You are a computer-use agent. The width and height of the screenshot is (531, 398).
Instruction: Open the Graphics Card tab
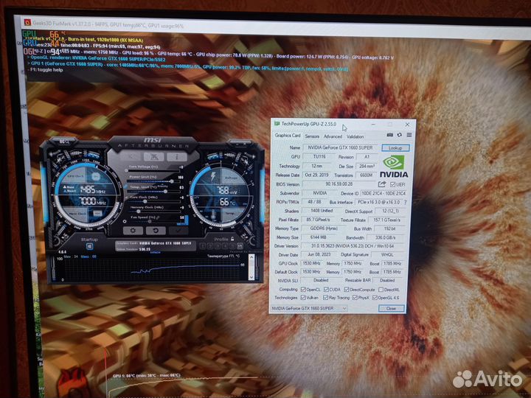tap(288, 136)
